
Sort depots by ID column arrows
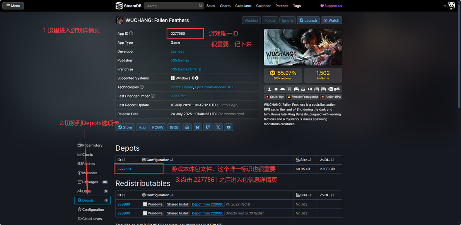click(x=123, y=160)
